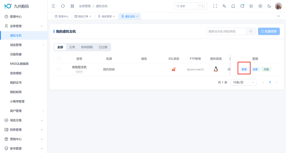Toggle fullscreen mode icon
Screen dimensions: 286x153
[x=215, y=6]
